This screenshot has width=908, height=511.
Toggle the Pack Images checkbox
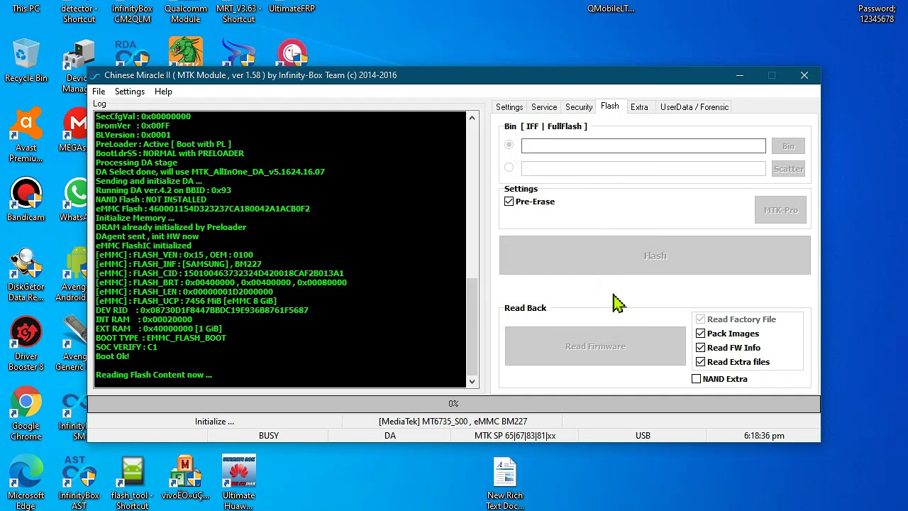coord(700,334)
